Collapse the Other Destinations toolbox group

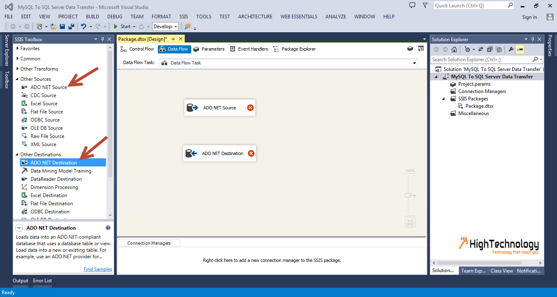tap(18, 155)
